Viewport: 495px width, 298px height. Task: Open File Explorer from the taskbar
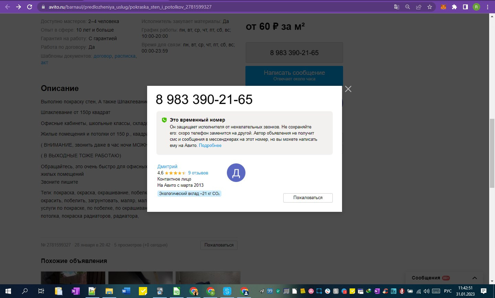[x=109, y=291]
